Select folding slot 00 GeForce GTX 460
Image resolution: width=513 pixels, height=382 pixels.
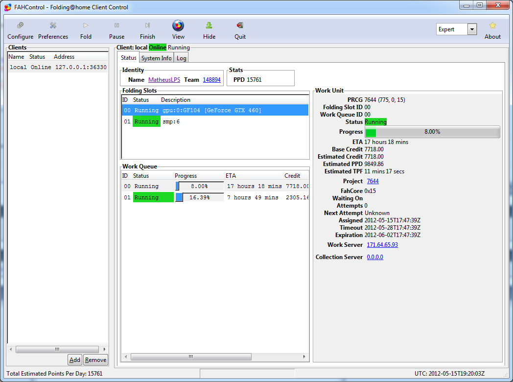(x=215, y=110)
